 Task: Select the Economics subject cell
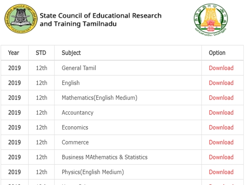pos(75,127)
